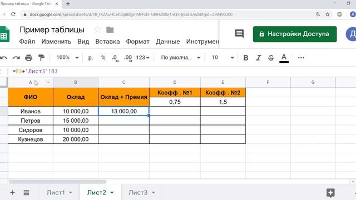Image resolution: width=356 pixels, height=200 pixels.
Task: Bookmark this page with star
Action: click(x=328, y=14)
